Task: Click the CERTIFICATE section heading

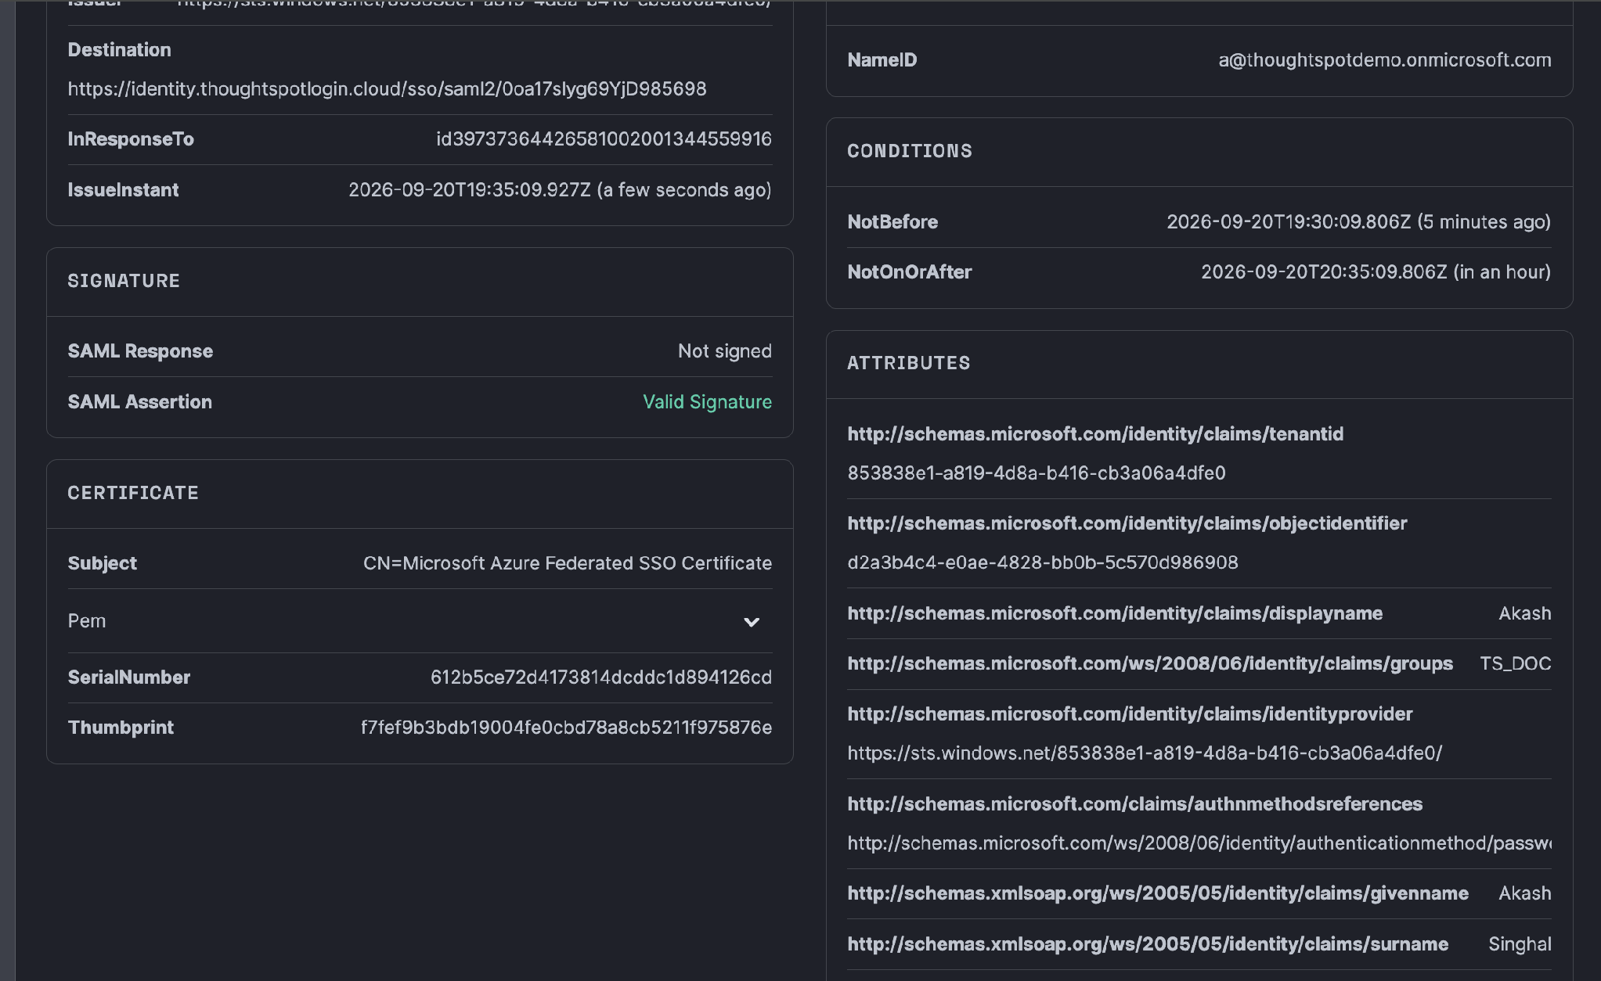Action: pos(133,493)
